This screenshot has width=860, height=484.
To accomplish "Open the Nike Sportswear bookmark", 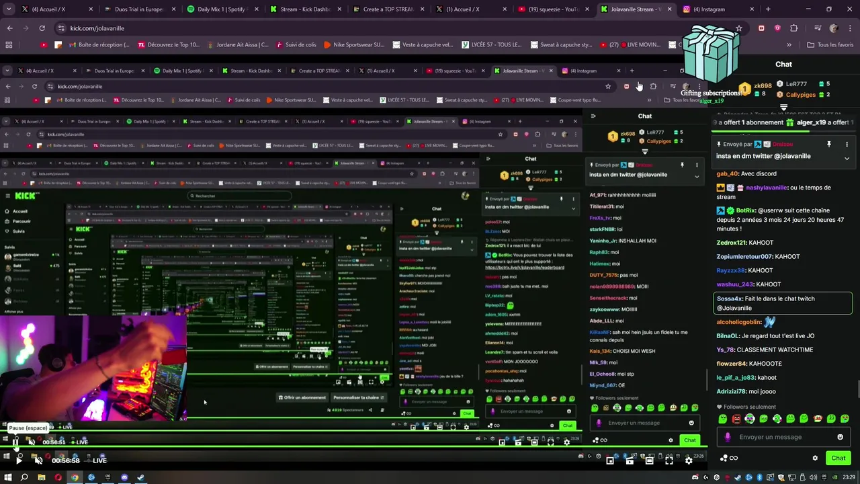I will tap(354, 45).
